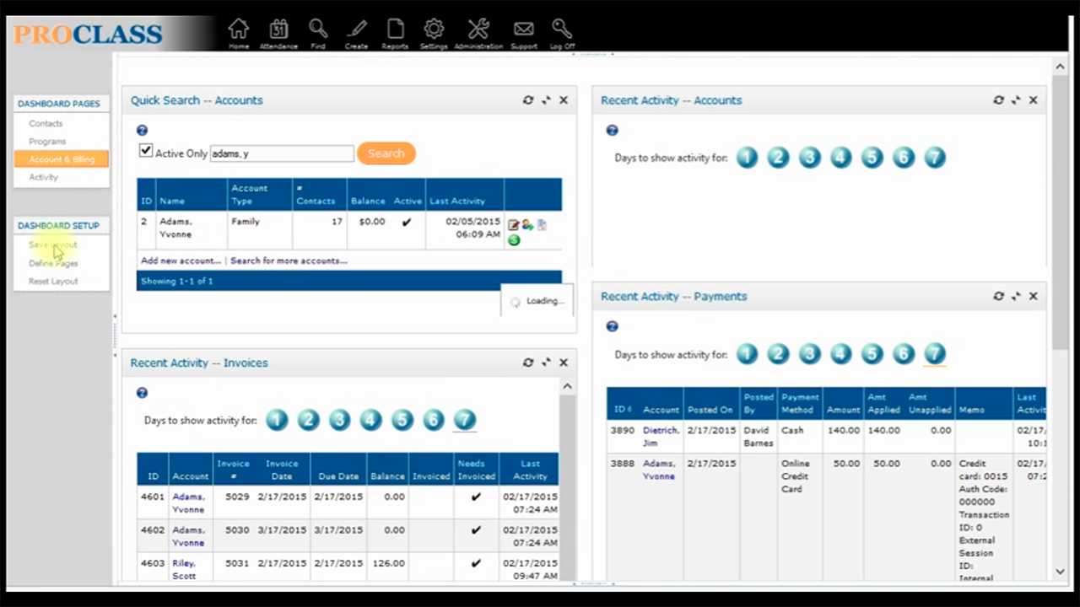Click scroll-up arrow in Invoices panel
This screenshot has width=1080, height=607.
pos(567,386)
